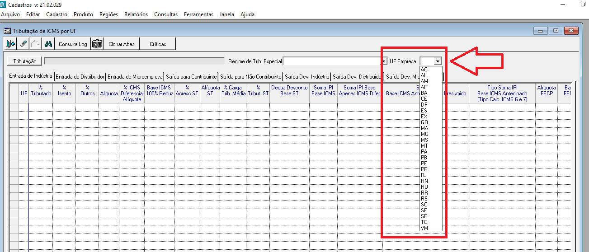Open the Arquivo menu
The height and width of the screenshot is (252, 589).
click(10, 14)
